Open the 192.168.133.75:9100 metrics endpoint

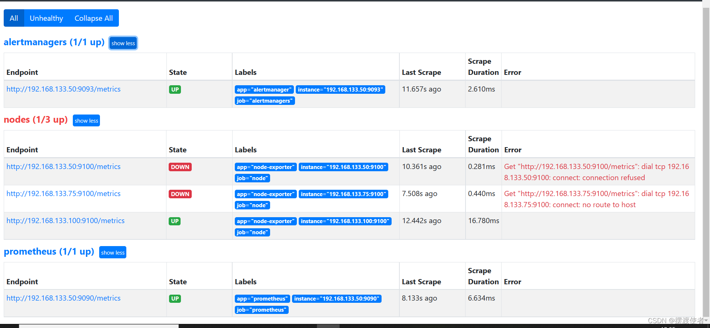pos(64,194)
